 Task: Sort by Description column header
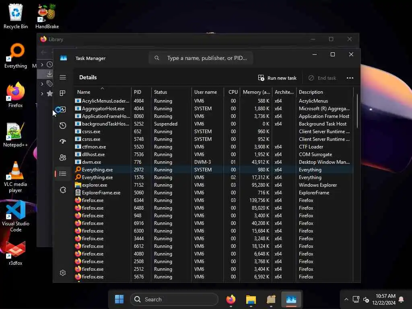325,92
